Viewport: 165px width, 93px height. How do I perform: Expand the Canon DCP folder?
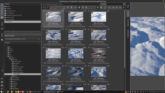point(11,61)
